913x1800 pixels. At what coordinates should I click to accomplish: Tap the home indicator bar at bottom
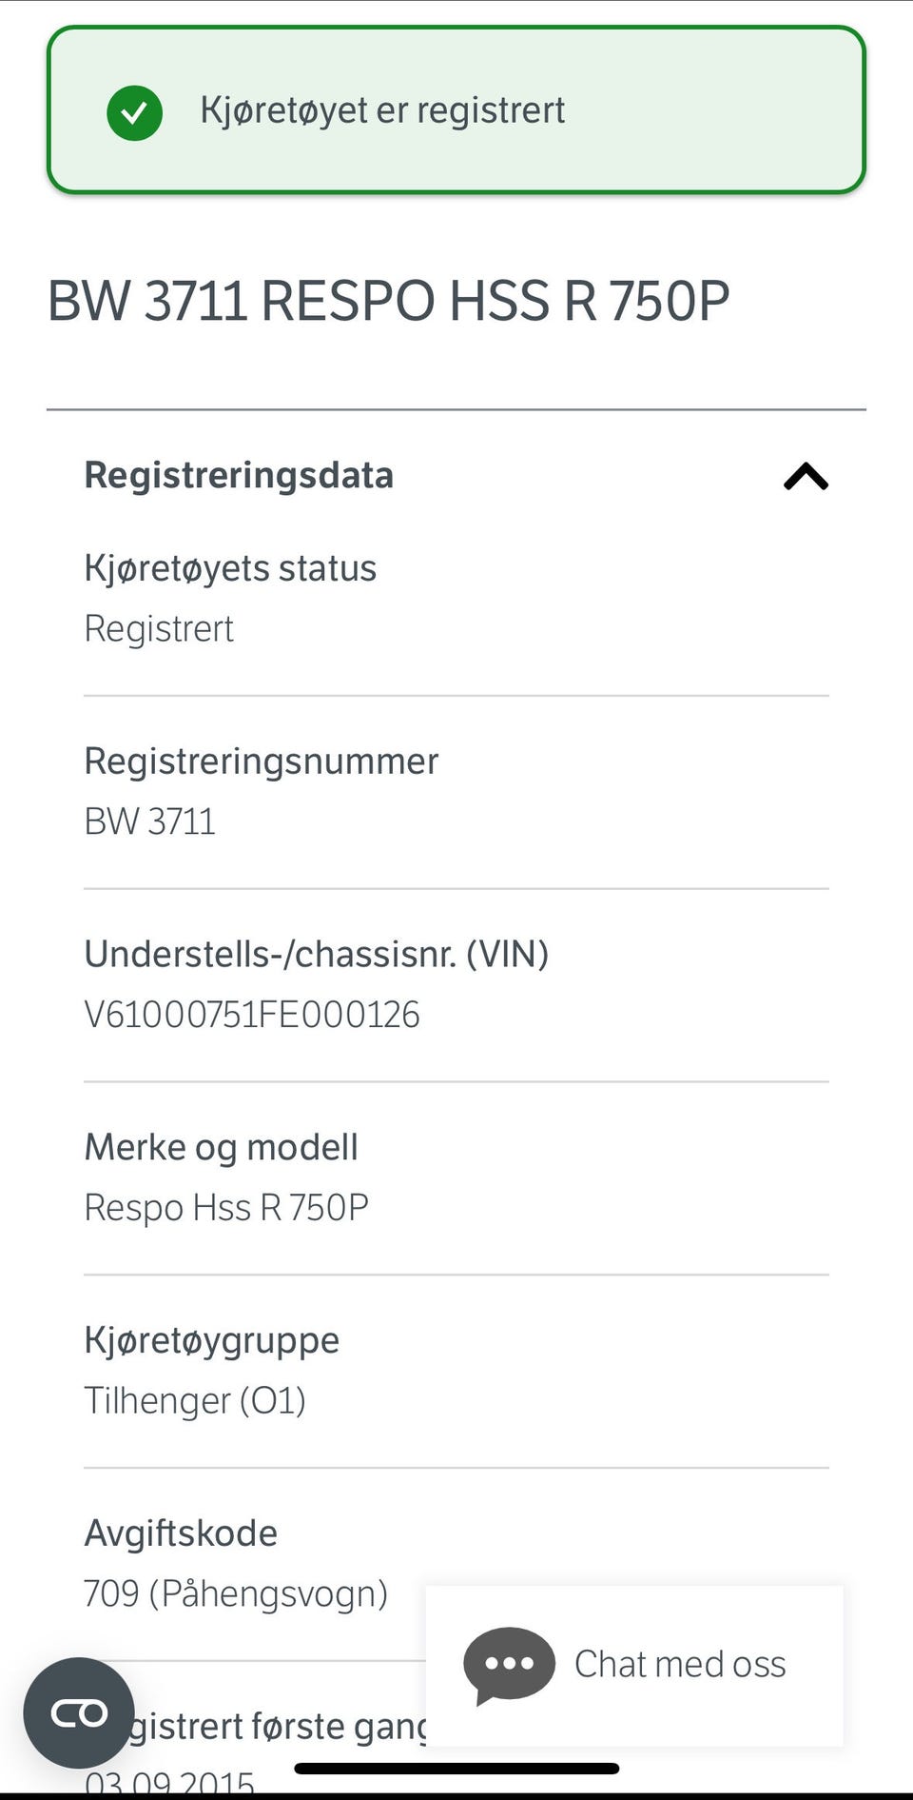[456, 1769]
